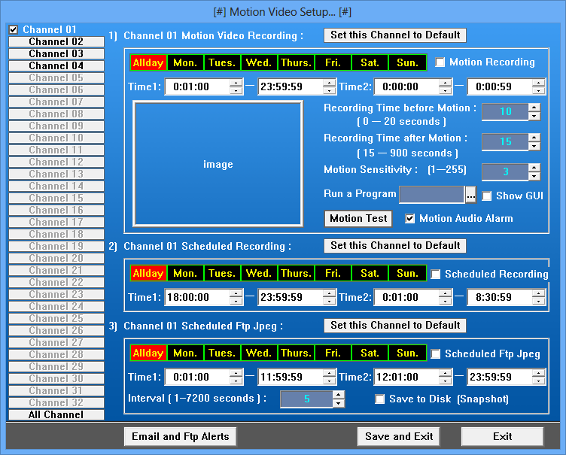Reset Scheduled Ftp Jpeg channel to default
This screenshot has height=455, width=566.
point(395,326)
